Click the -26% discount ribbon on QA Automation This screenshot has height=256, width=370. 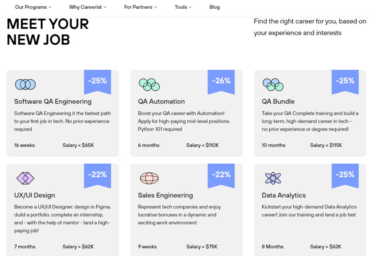(221, 82)
